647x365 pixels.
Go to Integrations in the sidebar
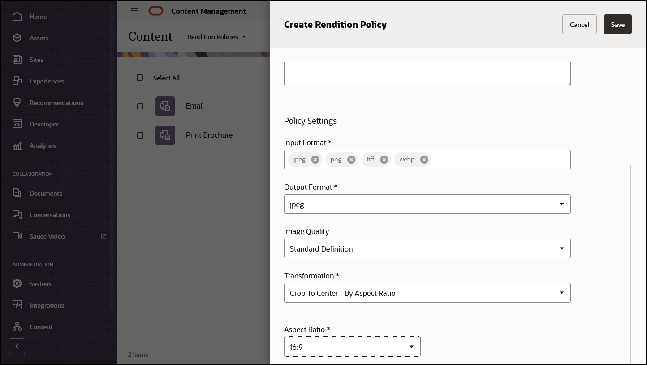pyautogui.click(x=47, y=305)
